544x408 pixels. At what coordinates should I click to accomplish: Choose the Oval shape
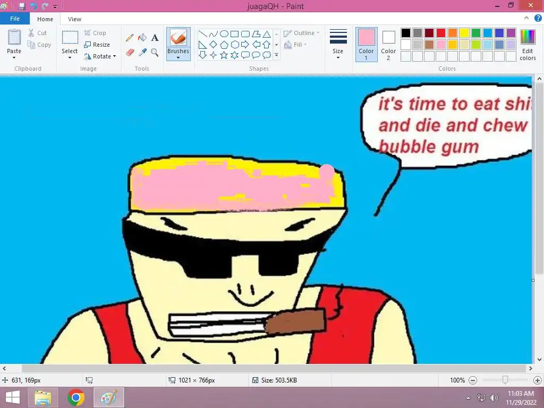pos(224,34)
